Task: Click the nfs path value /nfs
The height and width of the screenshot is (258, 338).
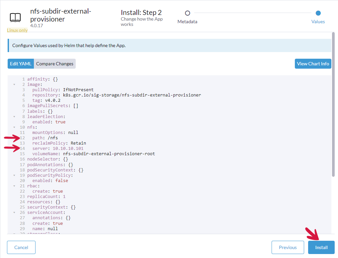Action: 52,138
